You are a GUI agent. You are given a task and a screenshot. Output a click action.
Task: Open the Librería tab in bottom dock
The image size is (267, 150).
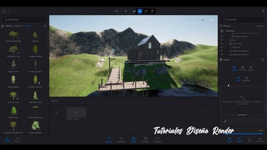tap(7, 140)
